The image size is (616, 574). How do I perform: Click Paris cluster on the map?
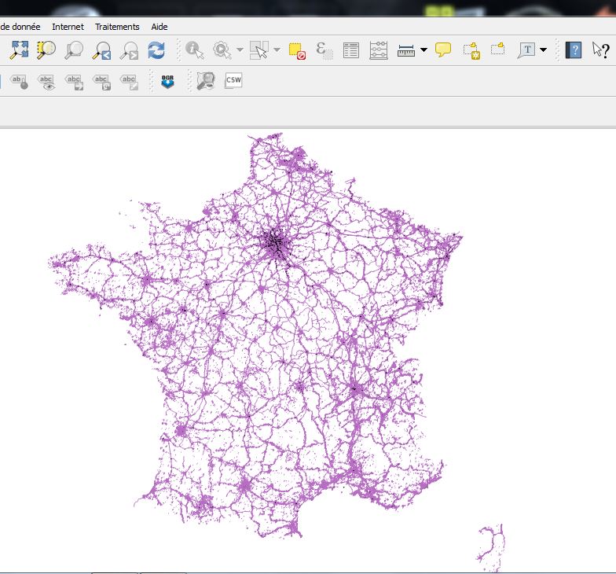click(x=275, y=242)
